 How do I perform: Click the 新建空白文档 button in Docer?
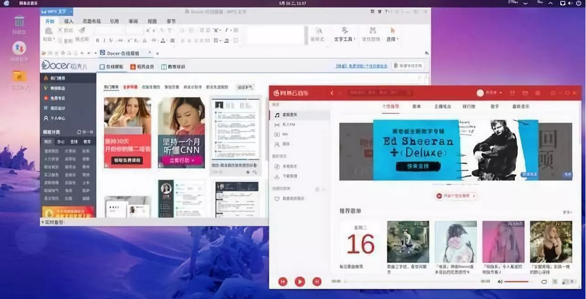click(x=409, y=66)
